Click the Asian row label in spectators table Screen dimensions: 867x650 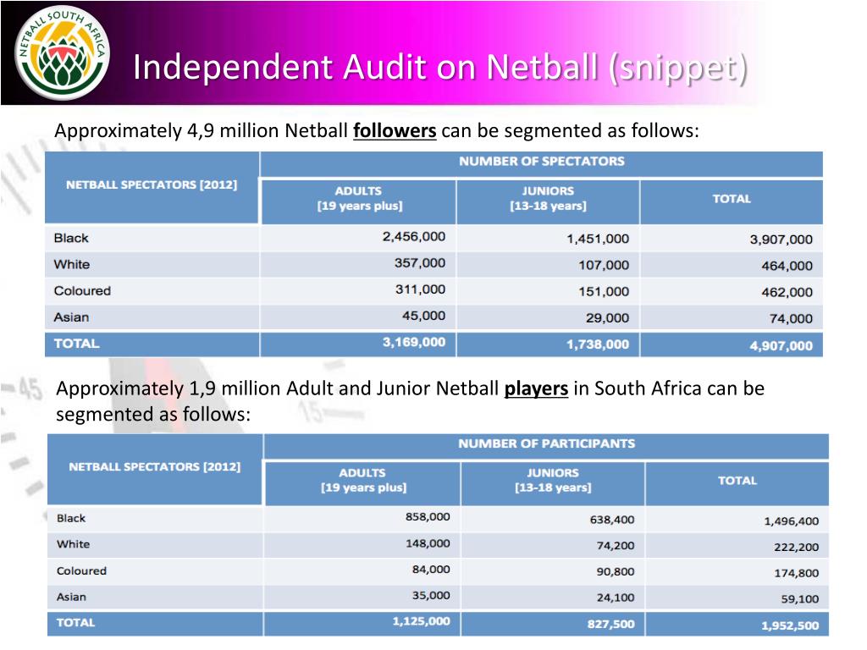pyautogui.click(x=71, y=317)
